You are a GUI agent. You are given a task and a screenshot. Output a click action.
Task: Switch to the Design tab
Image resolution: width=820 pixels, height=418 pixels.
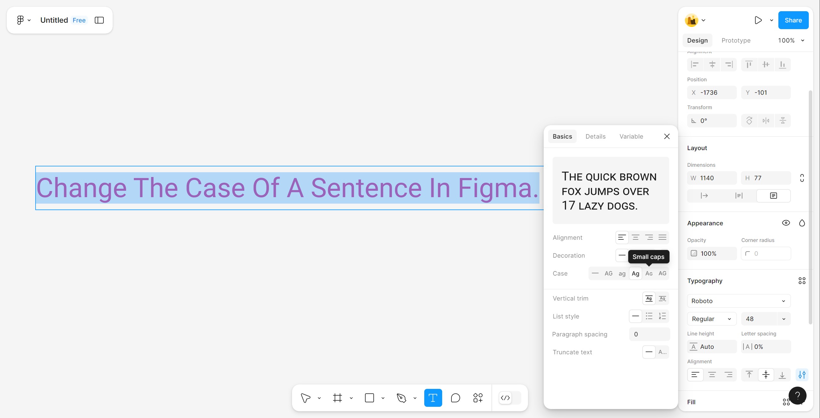pos(697,40)
